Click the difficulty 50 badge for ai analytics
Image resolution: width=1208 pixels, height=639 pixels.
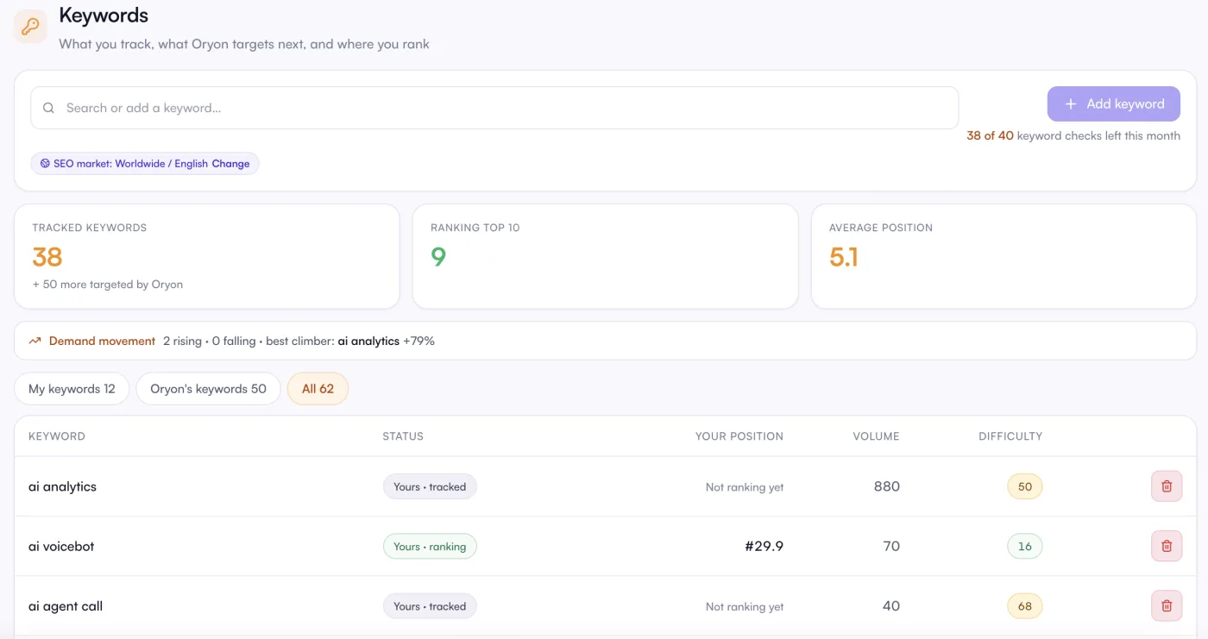[1025, 486]
